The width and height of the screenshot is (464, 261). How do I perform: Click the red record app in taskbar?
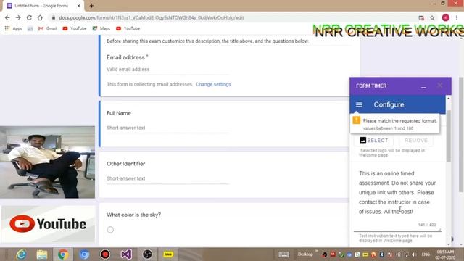point(105,254)
